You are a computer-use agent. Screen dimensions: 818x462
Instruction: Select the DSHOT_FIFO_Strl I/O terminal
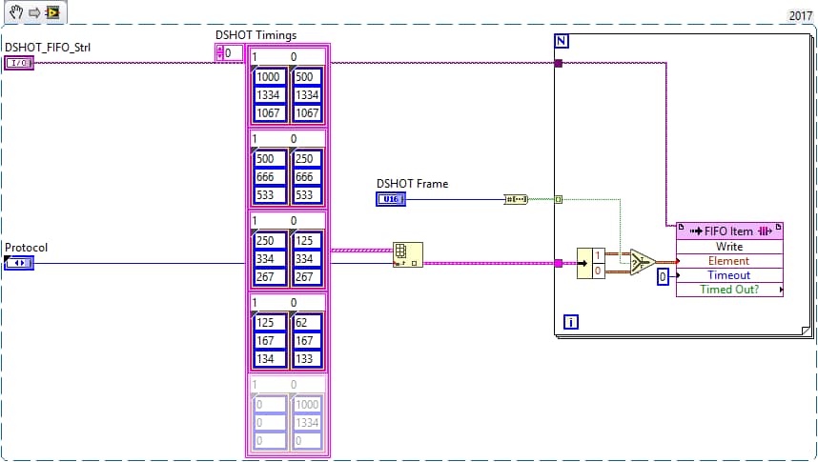pos(19,63)
